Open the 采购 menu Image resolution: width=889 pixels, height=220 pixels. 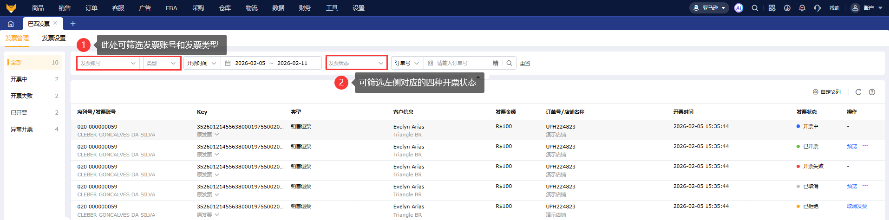pos(198,8)
